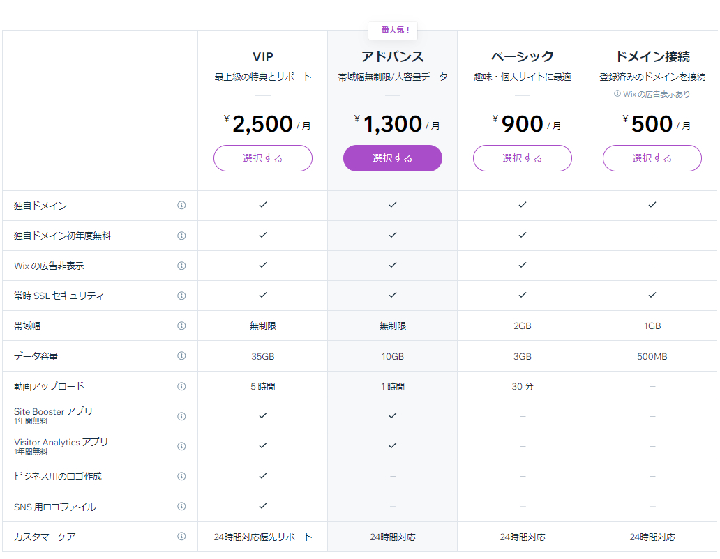Viewport: 720px width, 559px height.
Task: Click the 帯域幅 row label
Action: tap(27, 326)
